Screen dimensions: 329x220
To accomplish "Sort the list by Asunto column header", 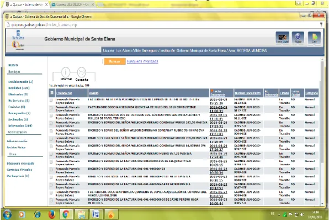I will pyautogui.click(x=94, y=93).
